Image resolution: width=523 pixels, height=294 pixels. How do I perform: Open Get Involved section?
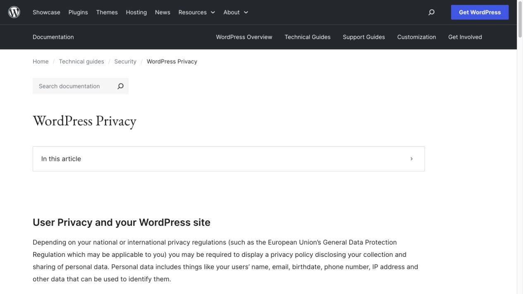tap(465, 37)
